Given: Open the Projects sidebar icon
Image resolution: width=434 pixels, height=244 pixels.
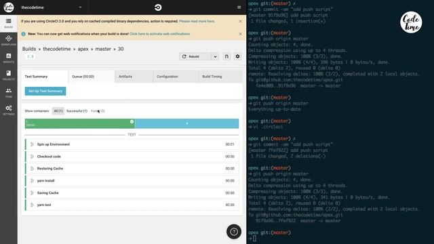Looking at the screenshot, I should [x=9, y=75].
